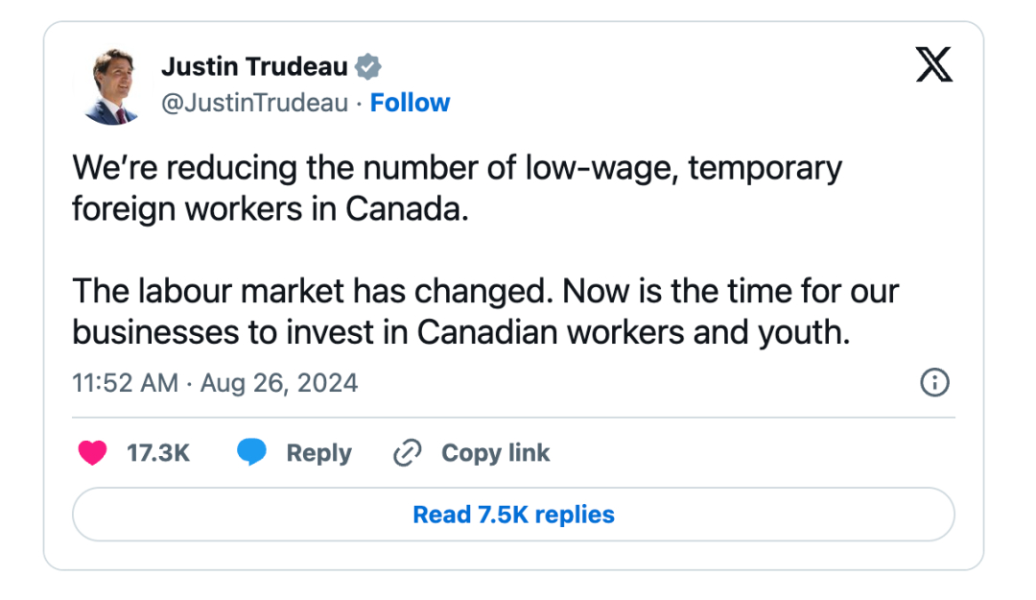Image resolution: width=1036 pixels, height=600 pixels.
Task: Open Justin Trudeau's profile picture
Action: [112, 86]
